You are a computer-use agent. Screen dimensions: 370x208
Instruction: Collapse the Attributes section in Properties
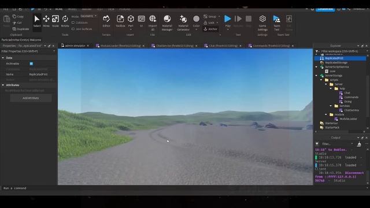coord(3,85)
